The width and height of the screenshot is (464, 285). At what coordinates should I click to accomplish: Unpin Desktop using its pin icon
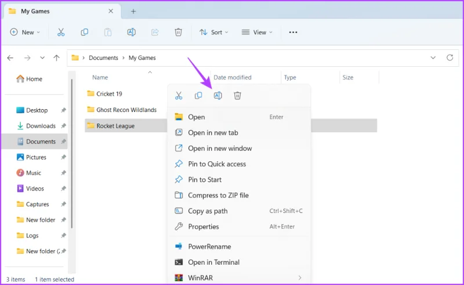tap(63, 110)
